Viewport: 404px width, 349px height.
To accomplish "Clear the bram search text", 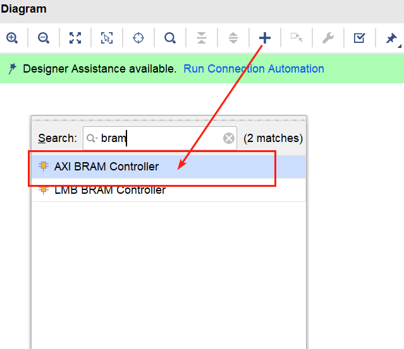I will tap(228, 138).
